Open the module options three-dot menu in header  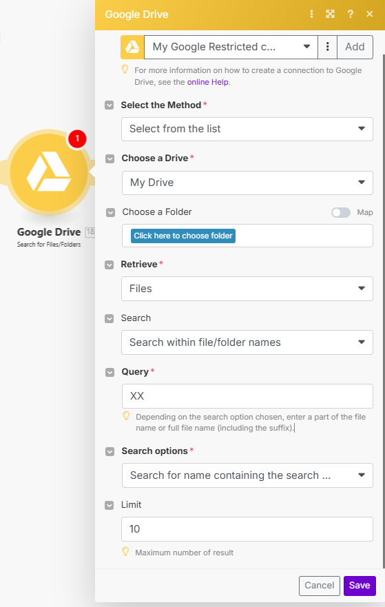311,14
